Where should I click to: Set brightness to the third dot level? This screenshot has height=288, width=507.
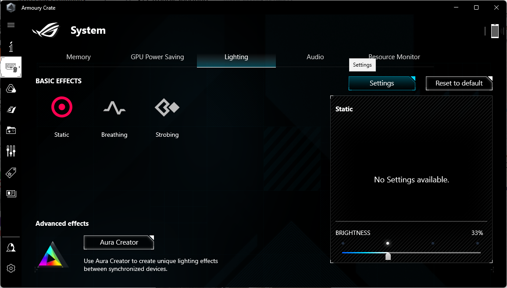tap(432, 243)
